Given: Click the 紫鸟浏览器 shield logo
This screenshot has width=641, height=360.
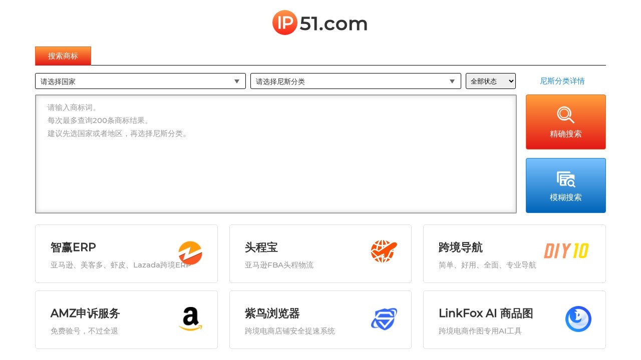Looking at the screenshot, I should (x=384, y=319).
